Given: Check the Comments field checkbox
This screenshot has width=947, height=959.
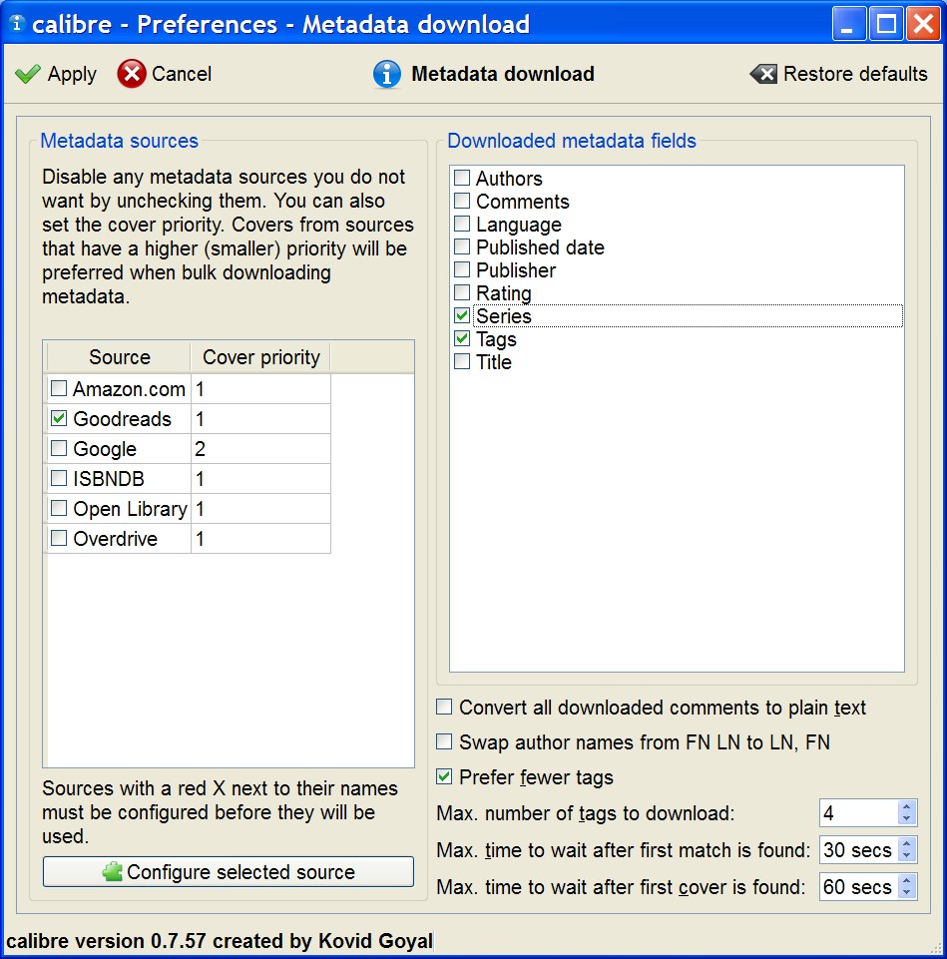Looking at the screenshot, I should coord(462,202).
